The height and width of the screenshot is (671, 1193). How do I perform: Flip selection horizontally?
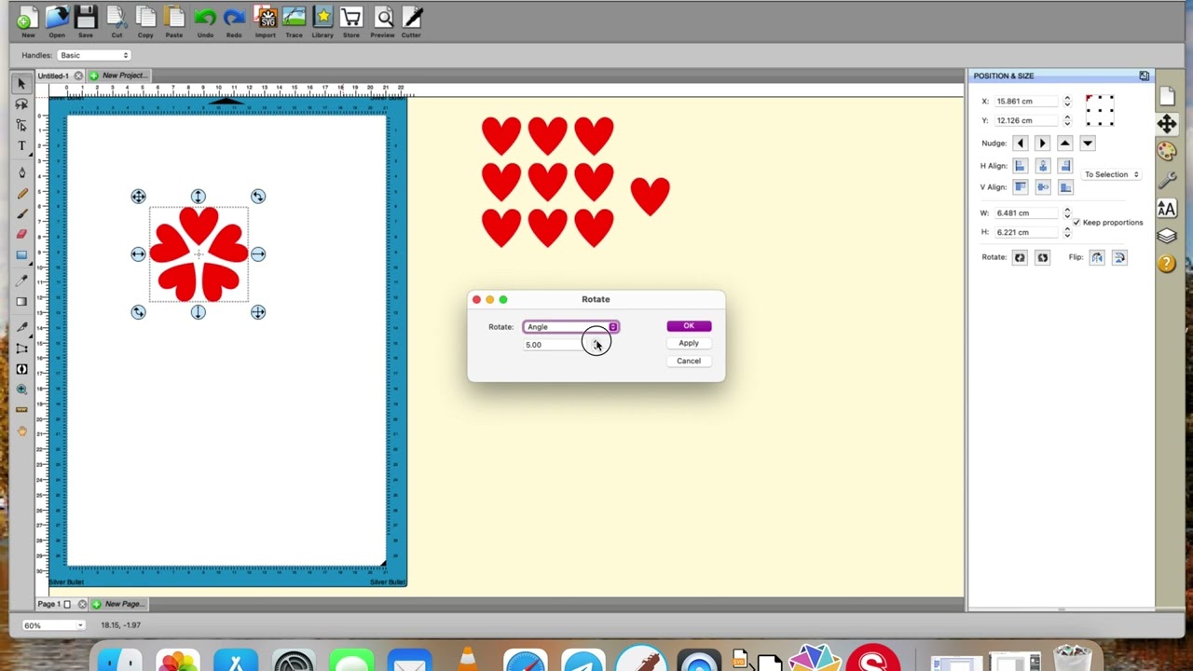coord(1097,257)
